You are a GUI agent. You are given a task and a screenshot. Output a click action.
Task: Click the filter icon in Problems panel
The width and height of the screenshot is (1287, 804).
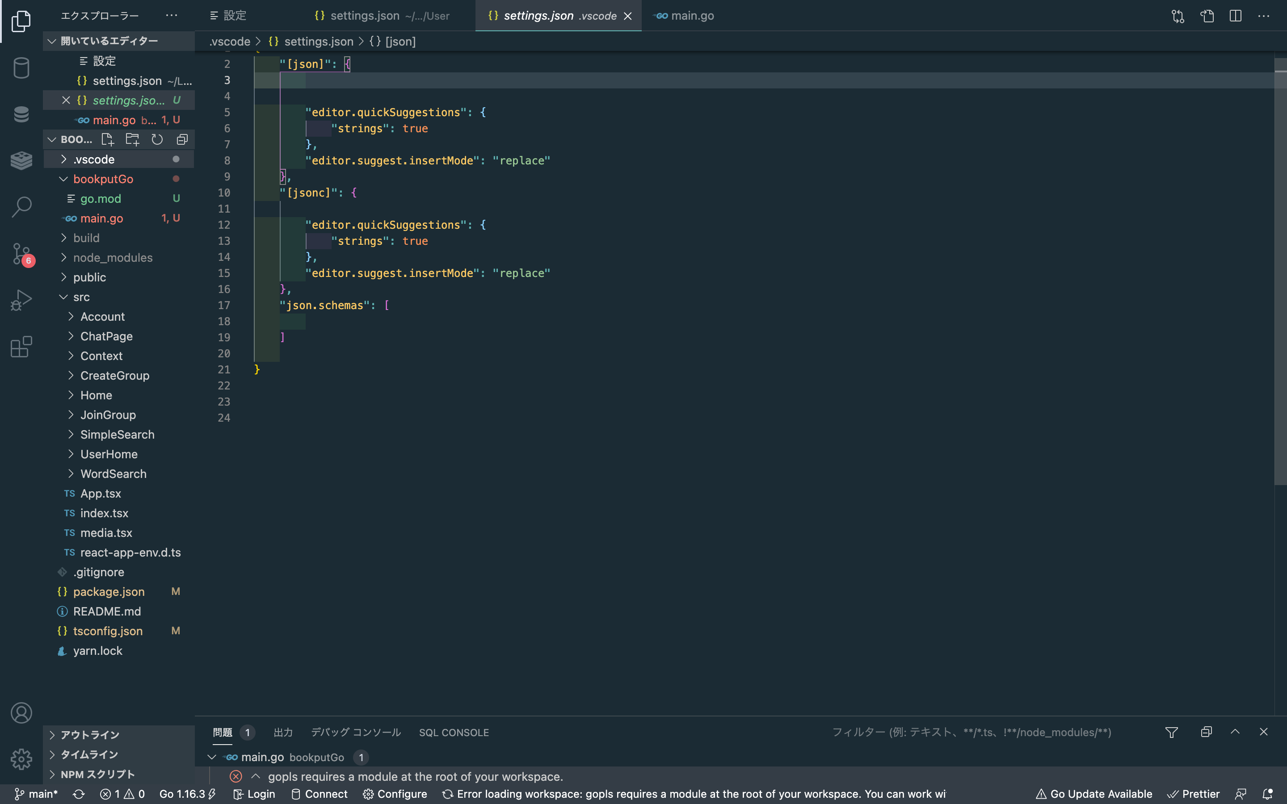click(x=1172, y=732)
